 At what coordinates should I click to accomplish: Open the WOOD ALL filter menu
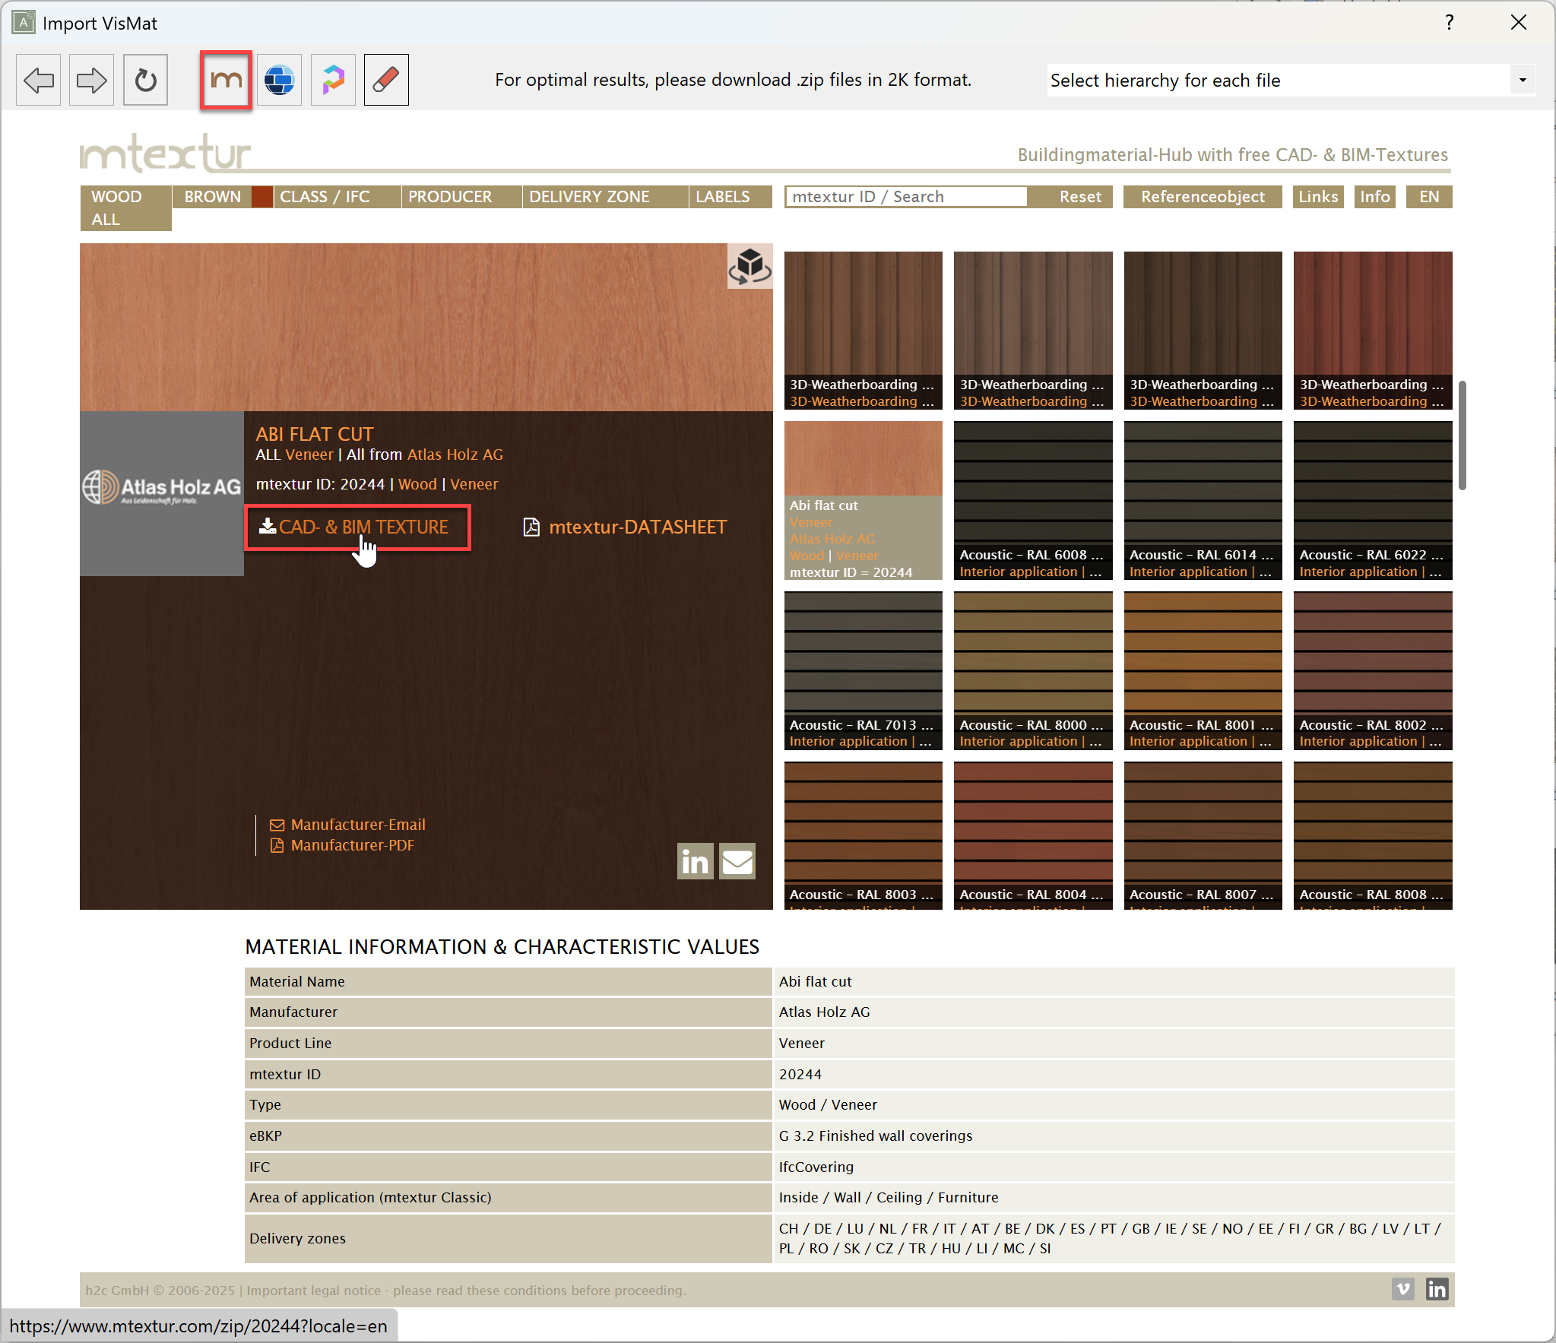coord(125,208)
